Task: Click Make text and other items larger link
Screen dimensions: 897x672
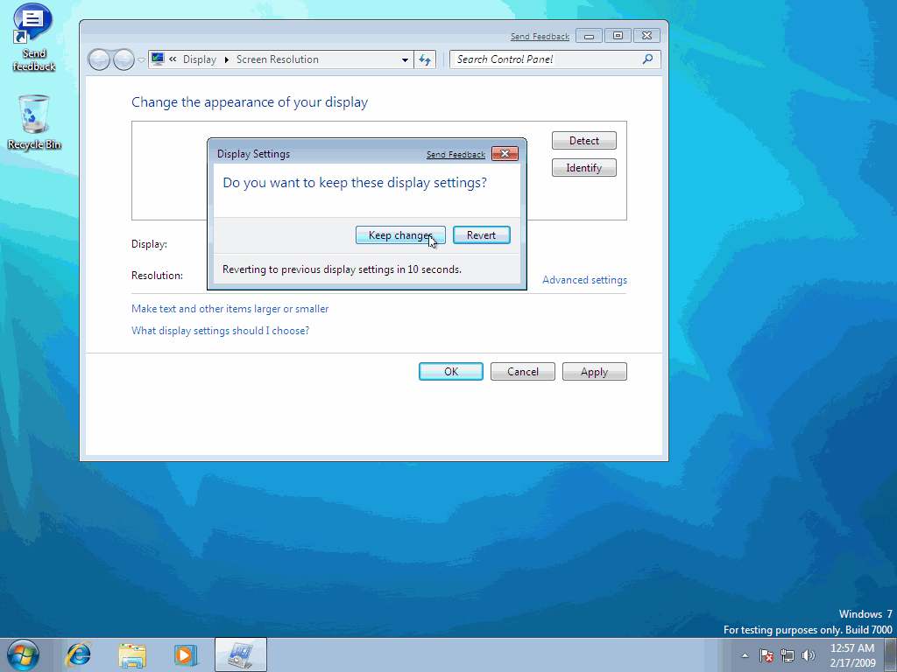Action: coord(230,308)
